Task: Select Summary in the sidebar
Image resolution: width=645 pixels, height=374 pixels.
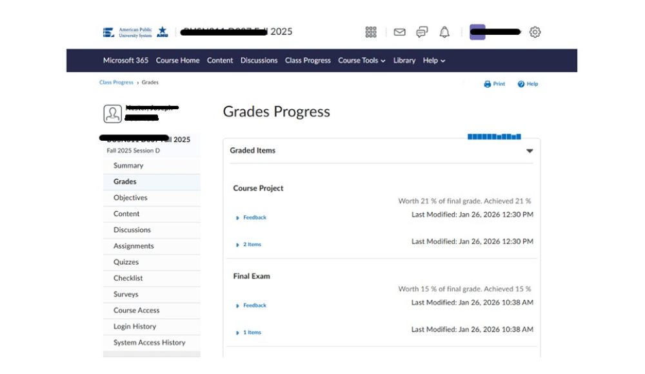Action: coord(152,165)
